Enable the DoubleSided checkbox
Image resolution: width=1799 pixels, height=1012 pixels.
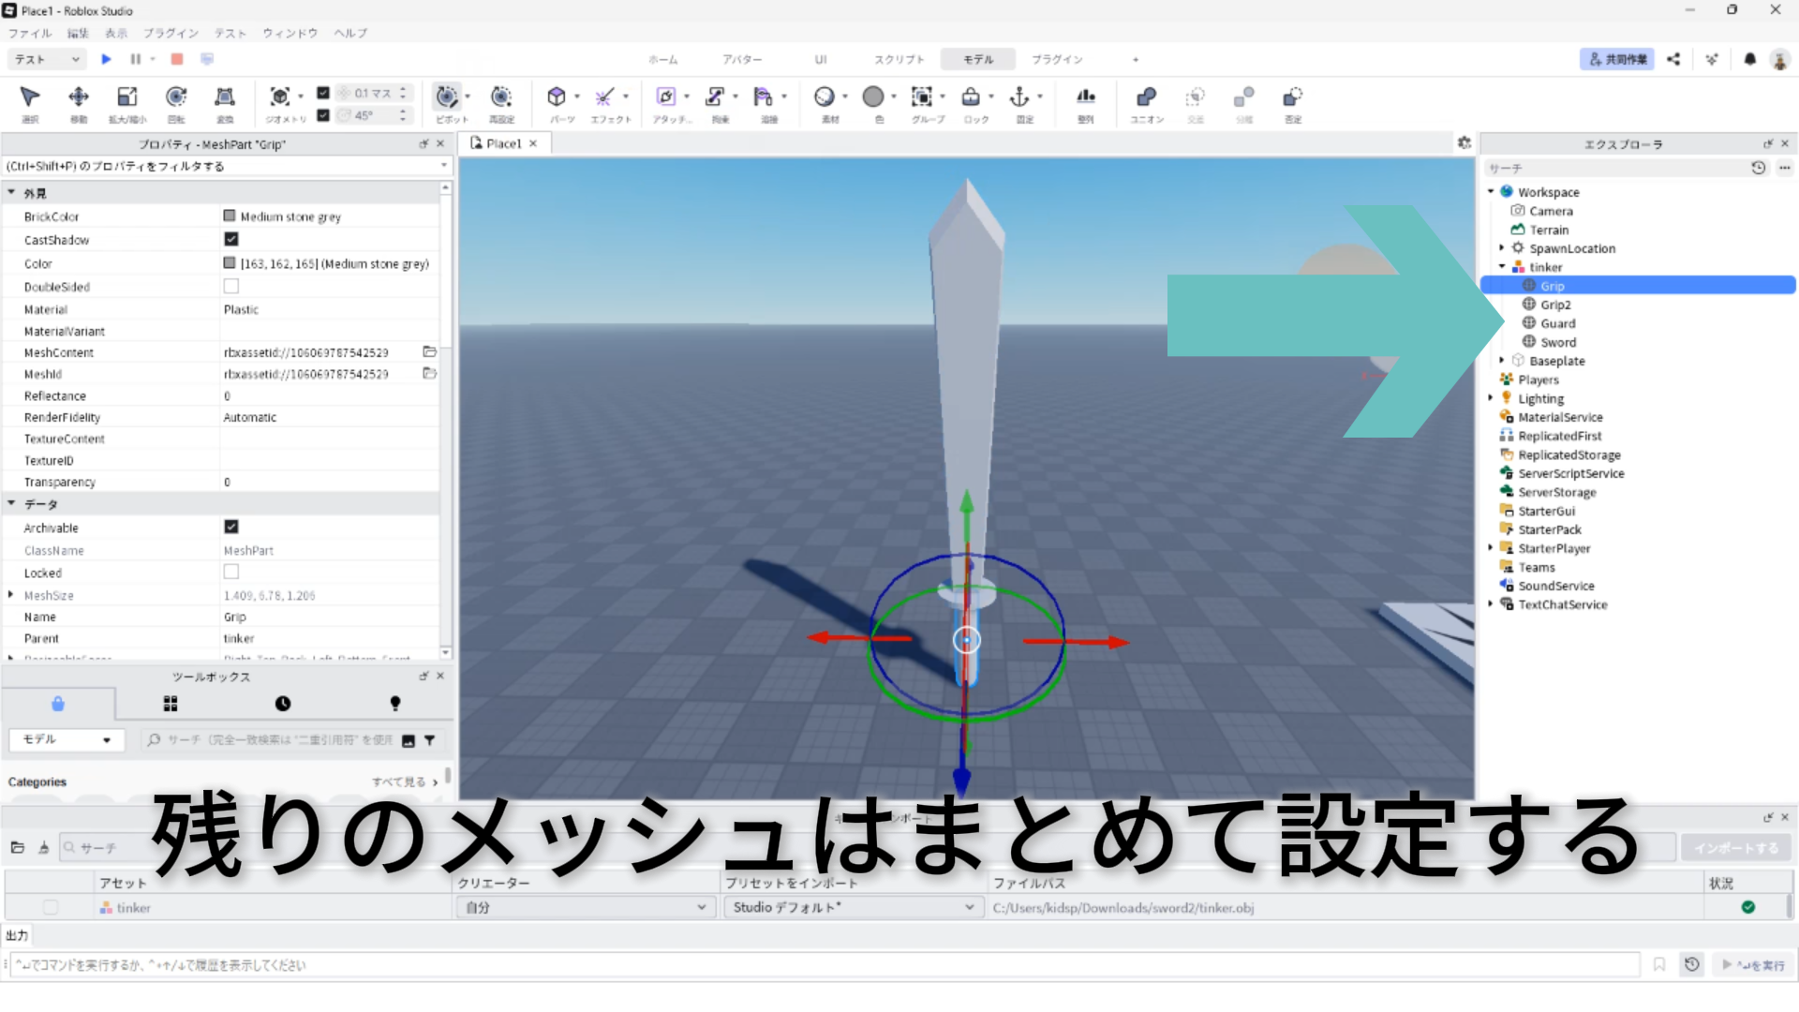231,287
